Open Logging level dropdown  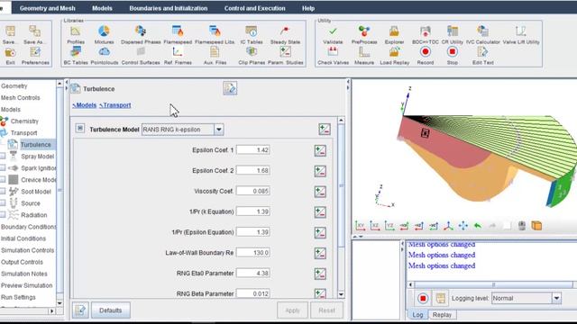pyautogui.click(x=556, y=298)
